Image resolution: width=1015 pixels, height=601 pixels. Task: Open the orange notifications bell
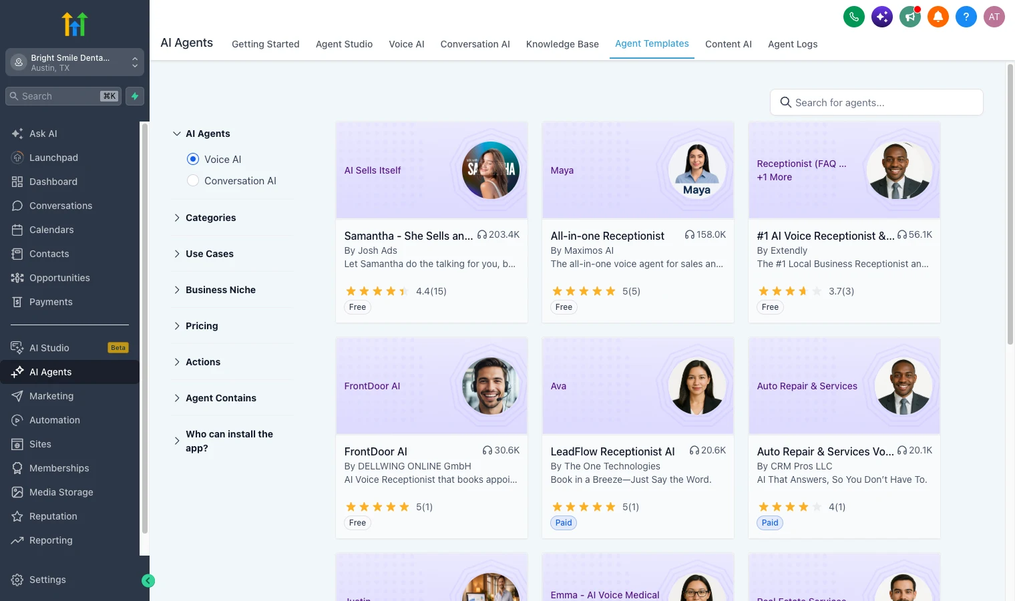pos(938,17)
